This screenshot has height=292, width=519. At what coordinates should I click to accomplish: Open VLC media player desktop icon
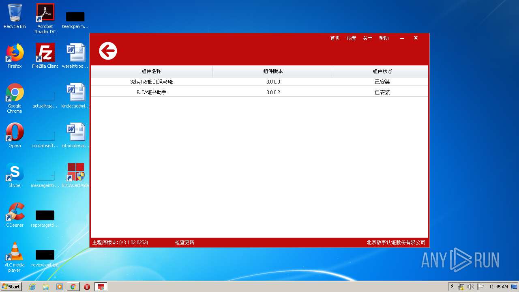point(15,257)
